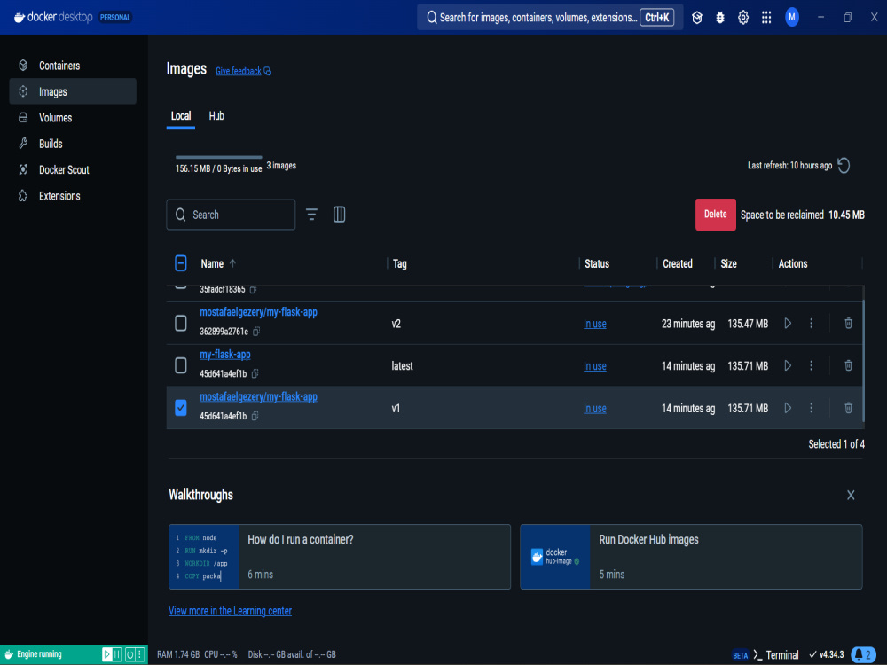Click the disk usage progress bar
The width and height of the screenshot is (887, 665).
[218, 157]
